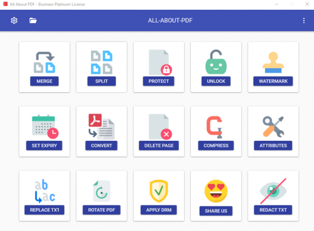Click the WATERMARK button label
The height and width of the screenshot is (231, 314).
tap(273, 81)
